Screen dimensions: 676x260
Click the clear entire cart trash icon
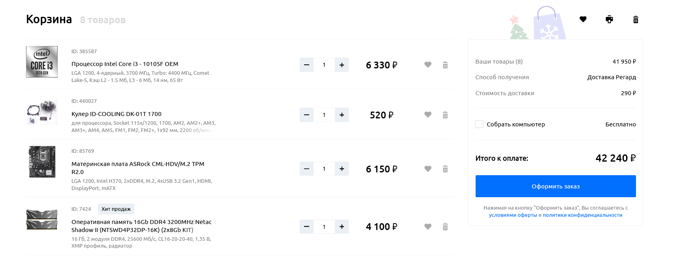pos(636,19)
